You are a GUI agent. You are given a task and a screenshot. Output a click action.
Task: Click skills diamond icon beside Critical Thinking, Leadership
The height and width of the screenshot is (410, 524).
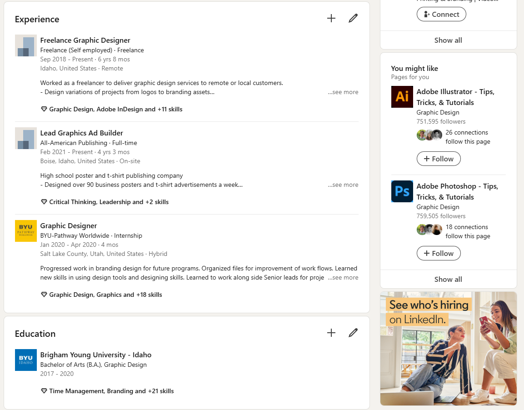[44, 202]
